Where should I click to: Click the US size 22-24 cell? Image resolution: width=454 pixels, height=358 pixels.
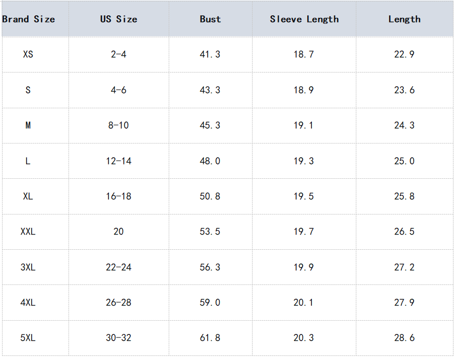(x=119, y=267)
